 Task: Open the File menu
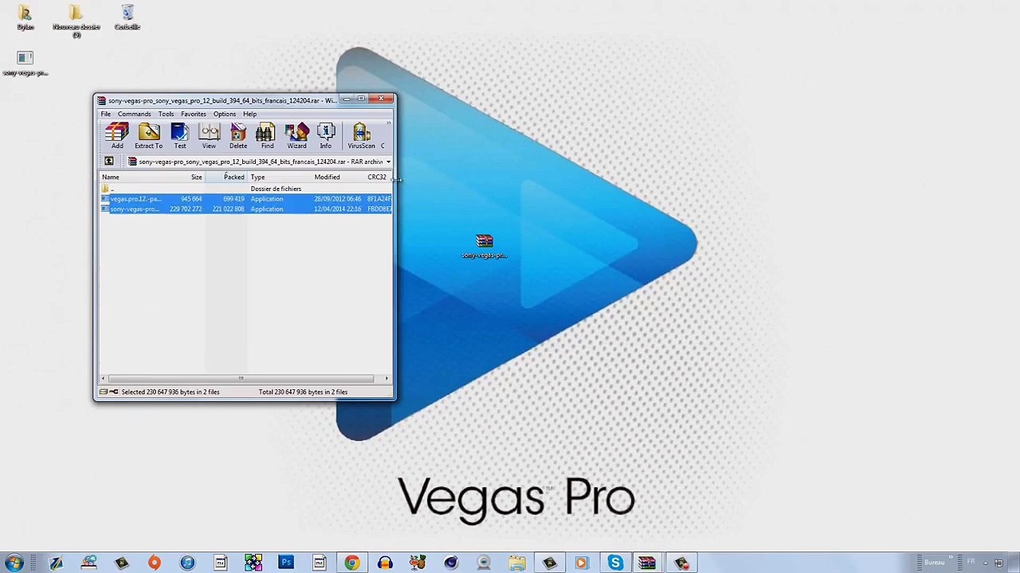[x=105, y=114]
